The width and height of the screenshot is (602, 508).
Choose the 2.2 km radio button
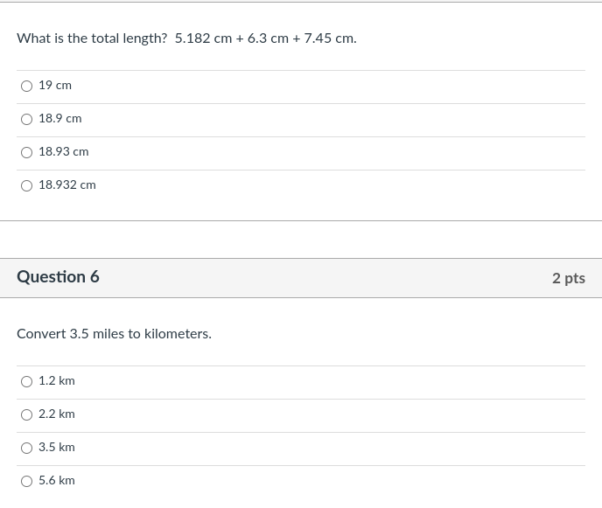click(x=26, y=414)
